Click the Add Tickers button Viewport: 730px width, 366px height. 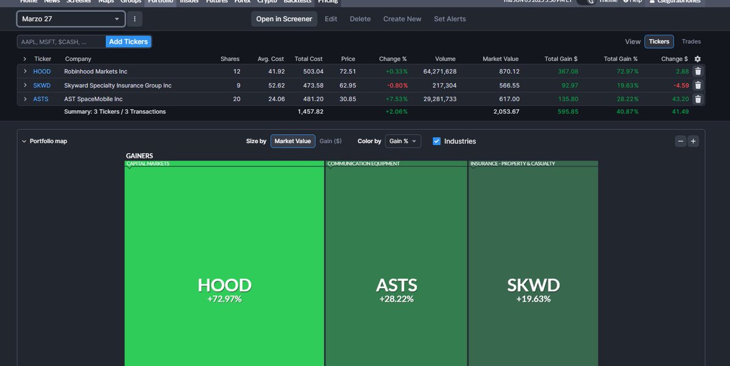[x=128, y=41]
